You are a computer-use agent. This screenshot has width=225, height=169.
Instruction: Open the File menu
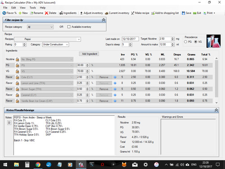[5, 8]
